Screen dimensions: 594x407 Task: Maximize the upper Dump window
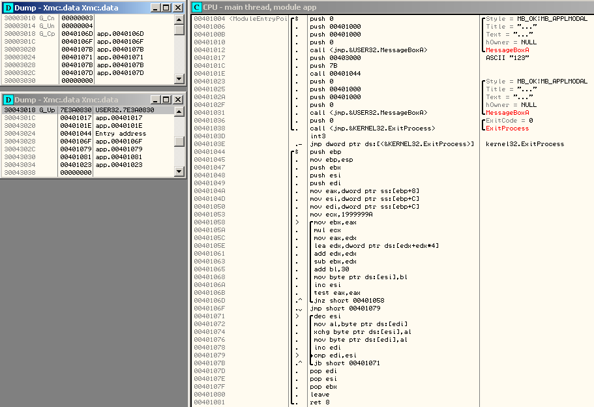tap(166, 7)
